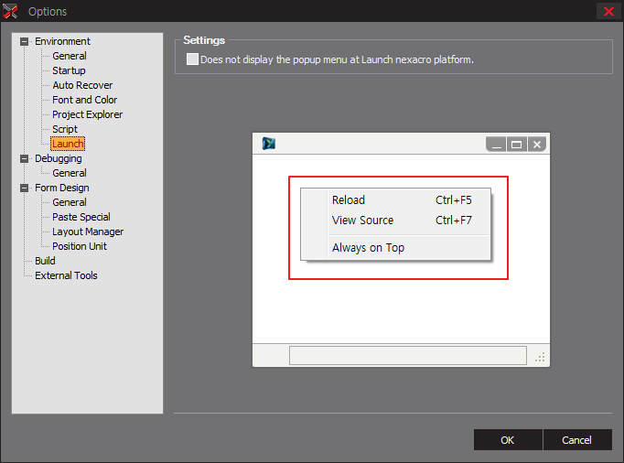Image resolution: width=624 pixels, height=463 pixels.
Task: Select Layout Manager under Form Design
Action: point(88,231)
